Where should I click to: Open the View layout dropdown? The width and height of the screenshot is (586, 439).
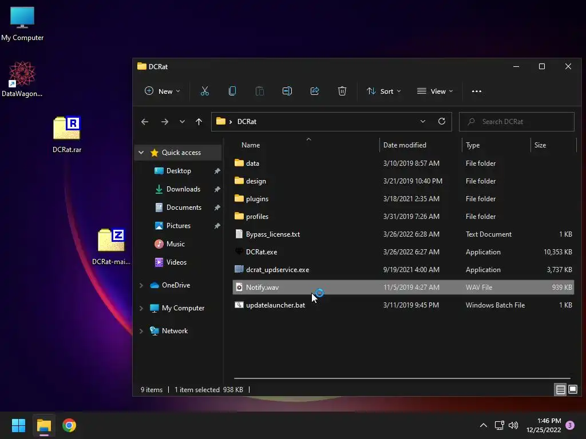tap(435, 91)
